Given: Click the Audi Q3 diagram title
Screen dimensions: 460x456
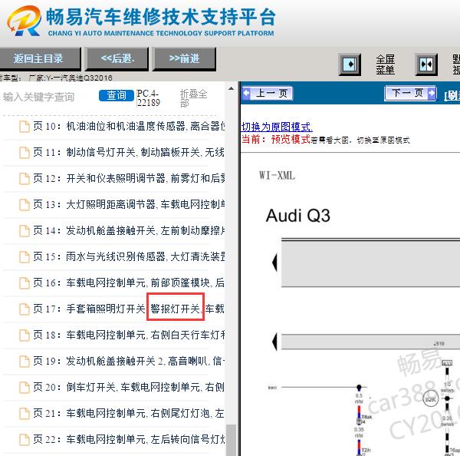Looking at the screenshot, I should pos(298,216).
